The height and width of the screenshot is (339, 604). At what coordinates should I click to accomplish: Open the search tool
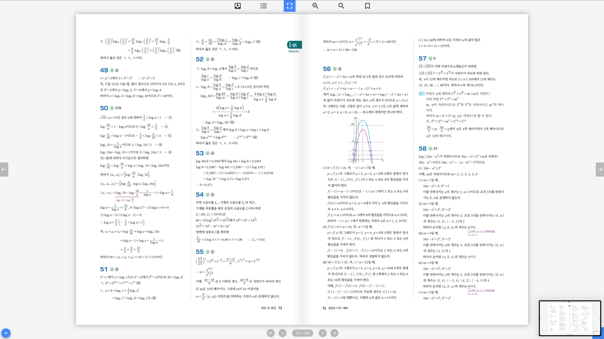pos(341,6)
